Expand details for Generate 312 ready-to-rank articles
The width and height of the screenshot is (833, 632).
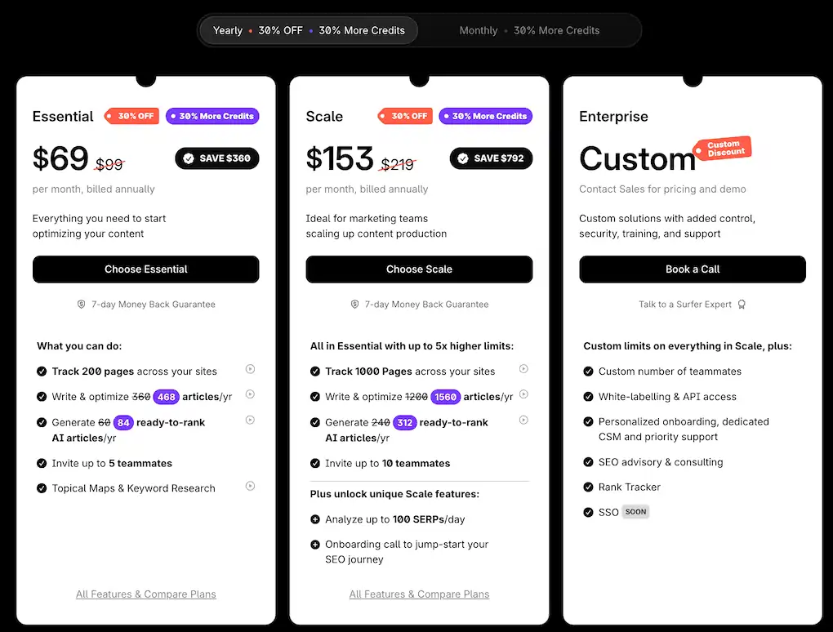523,420
